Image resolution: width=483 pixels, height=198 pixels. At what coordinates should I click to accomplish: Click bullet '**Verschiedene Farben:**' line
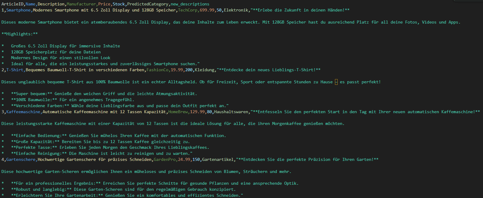115,106
